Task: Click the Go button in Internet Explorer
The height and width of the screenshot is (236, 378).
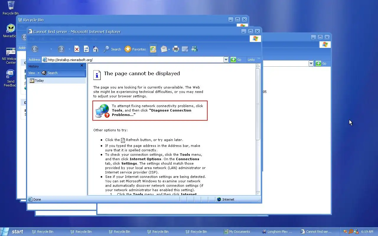Action: [236, 60]
